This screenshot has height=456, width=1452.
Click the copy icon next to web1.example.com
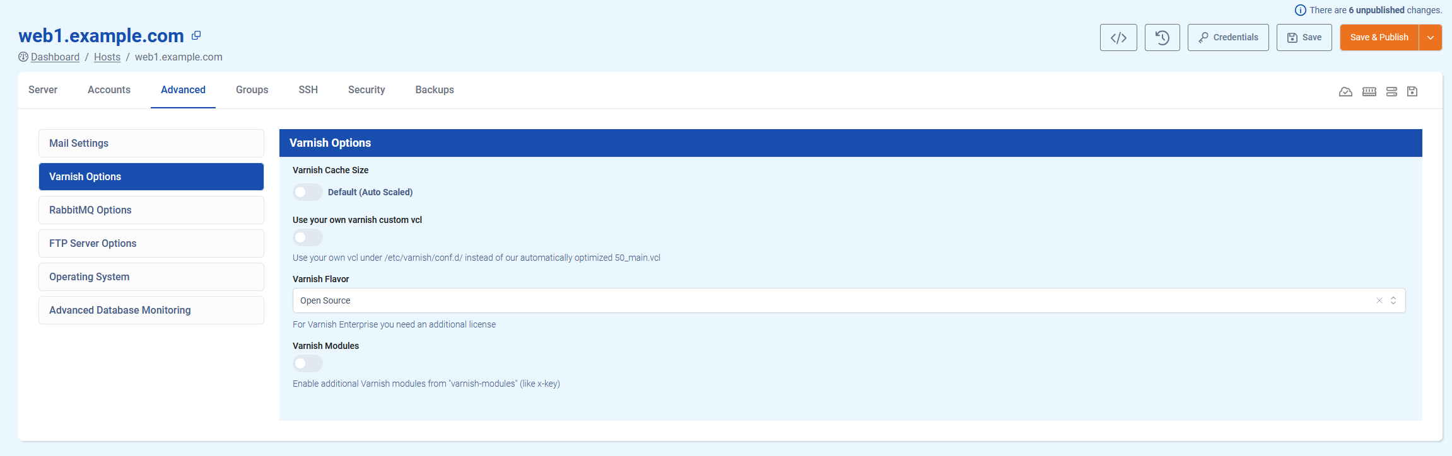196,36
